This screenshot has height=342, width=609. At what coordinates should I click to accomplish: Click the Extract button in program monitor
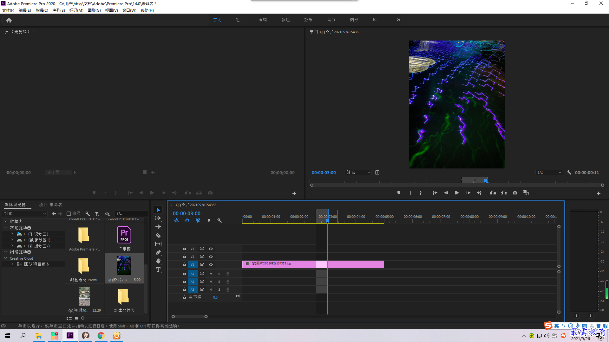(x=504, y=193)
